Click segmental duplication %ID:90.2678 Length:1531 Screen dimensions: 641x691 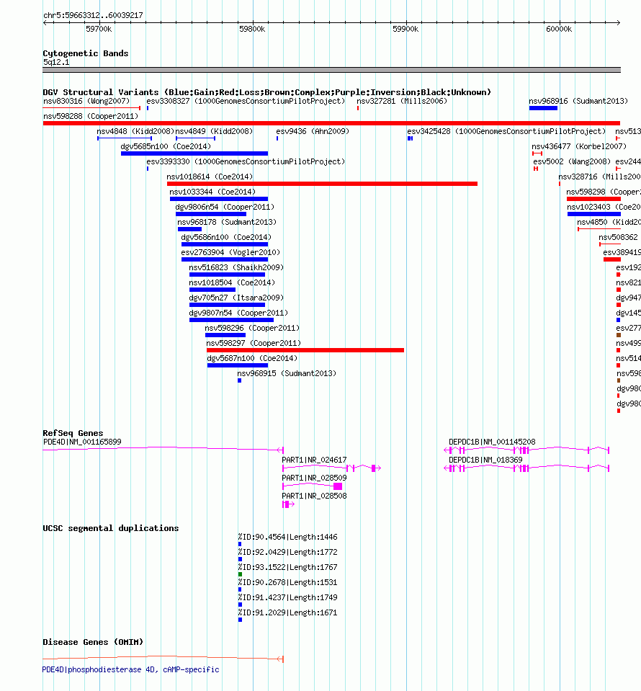point(287,583)
